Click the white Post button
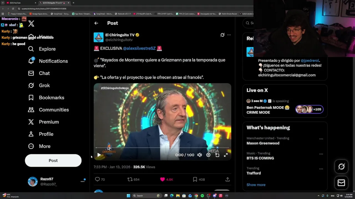 53,161
